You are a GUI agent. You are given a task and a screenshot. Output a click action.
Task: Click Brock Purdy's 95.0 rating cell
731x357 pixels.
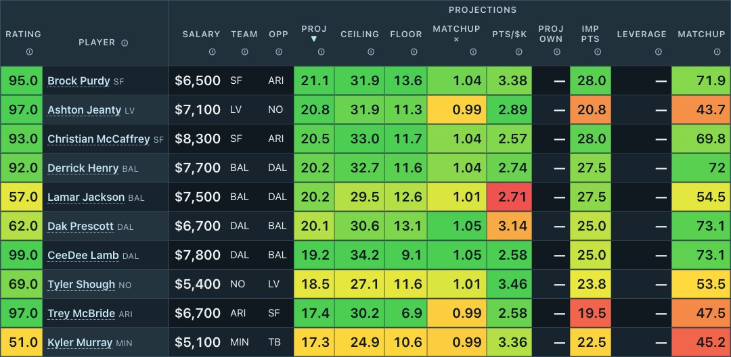point(22,80)
